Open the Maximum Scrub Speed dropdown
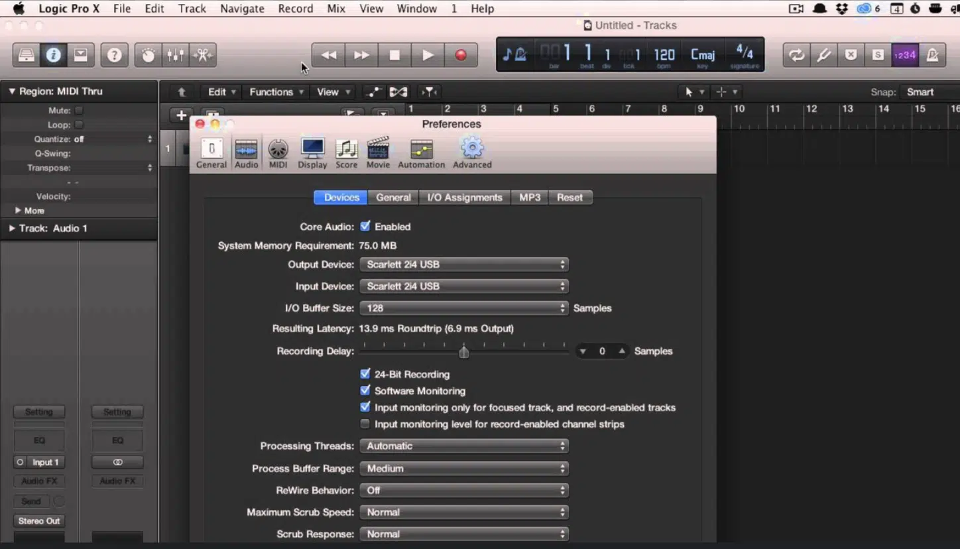This screenshot has width=960, height=549. click(464, 512)
